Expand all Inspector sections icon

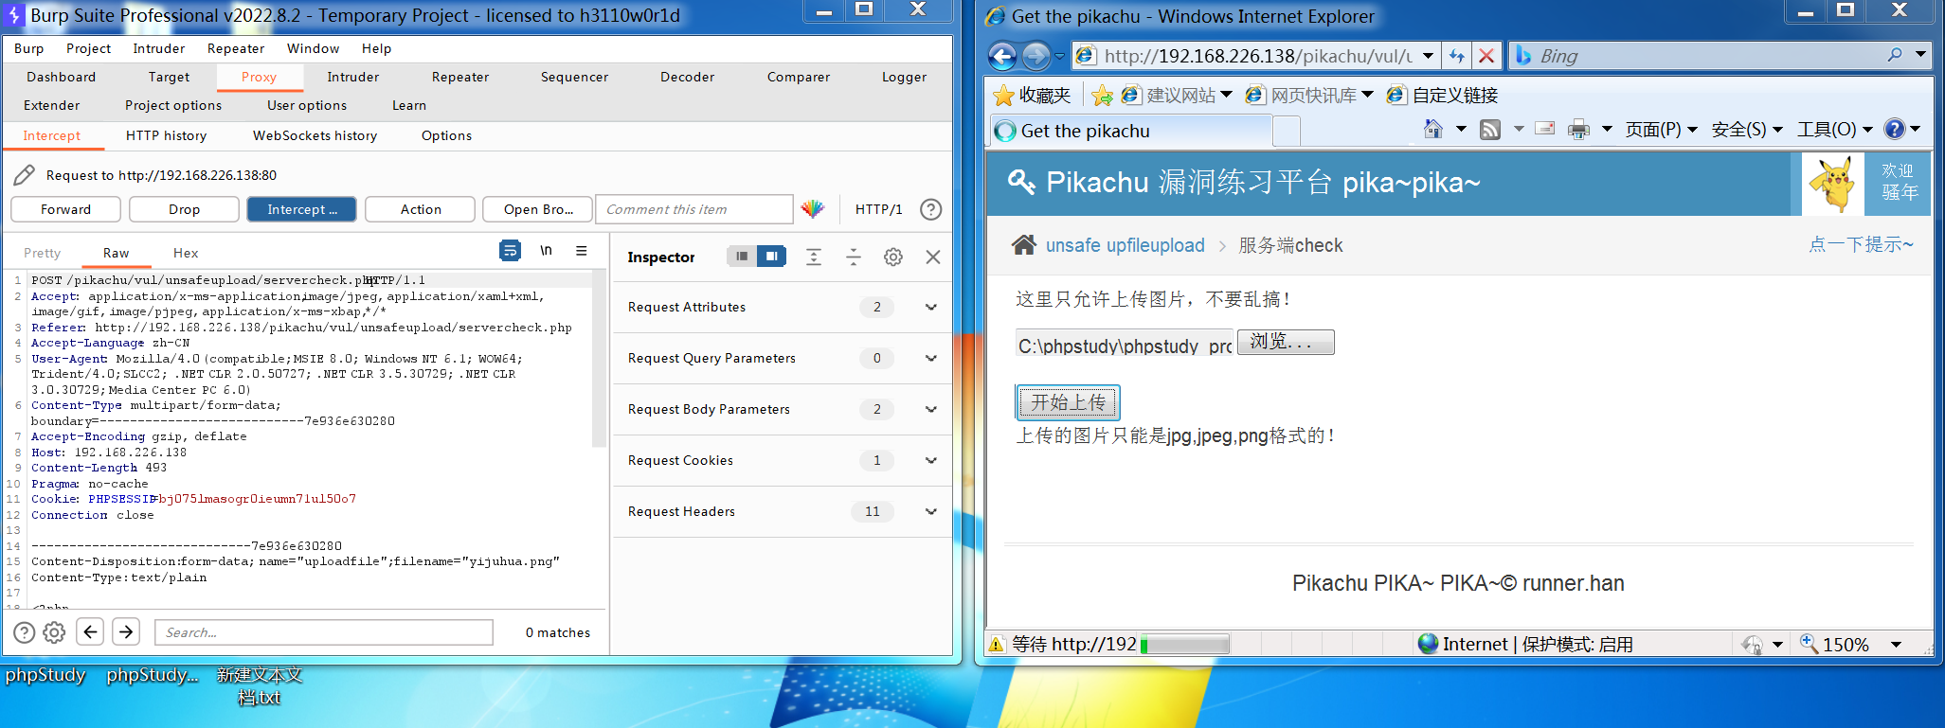[814, 257]
